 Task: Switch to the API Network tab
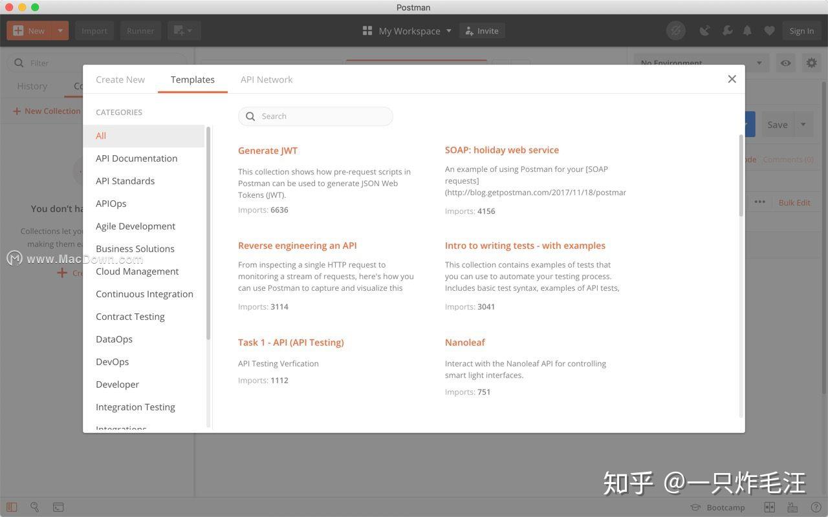(x=267, y=79)
